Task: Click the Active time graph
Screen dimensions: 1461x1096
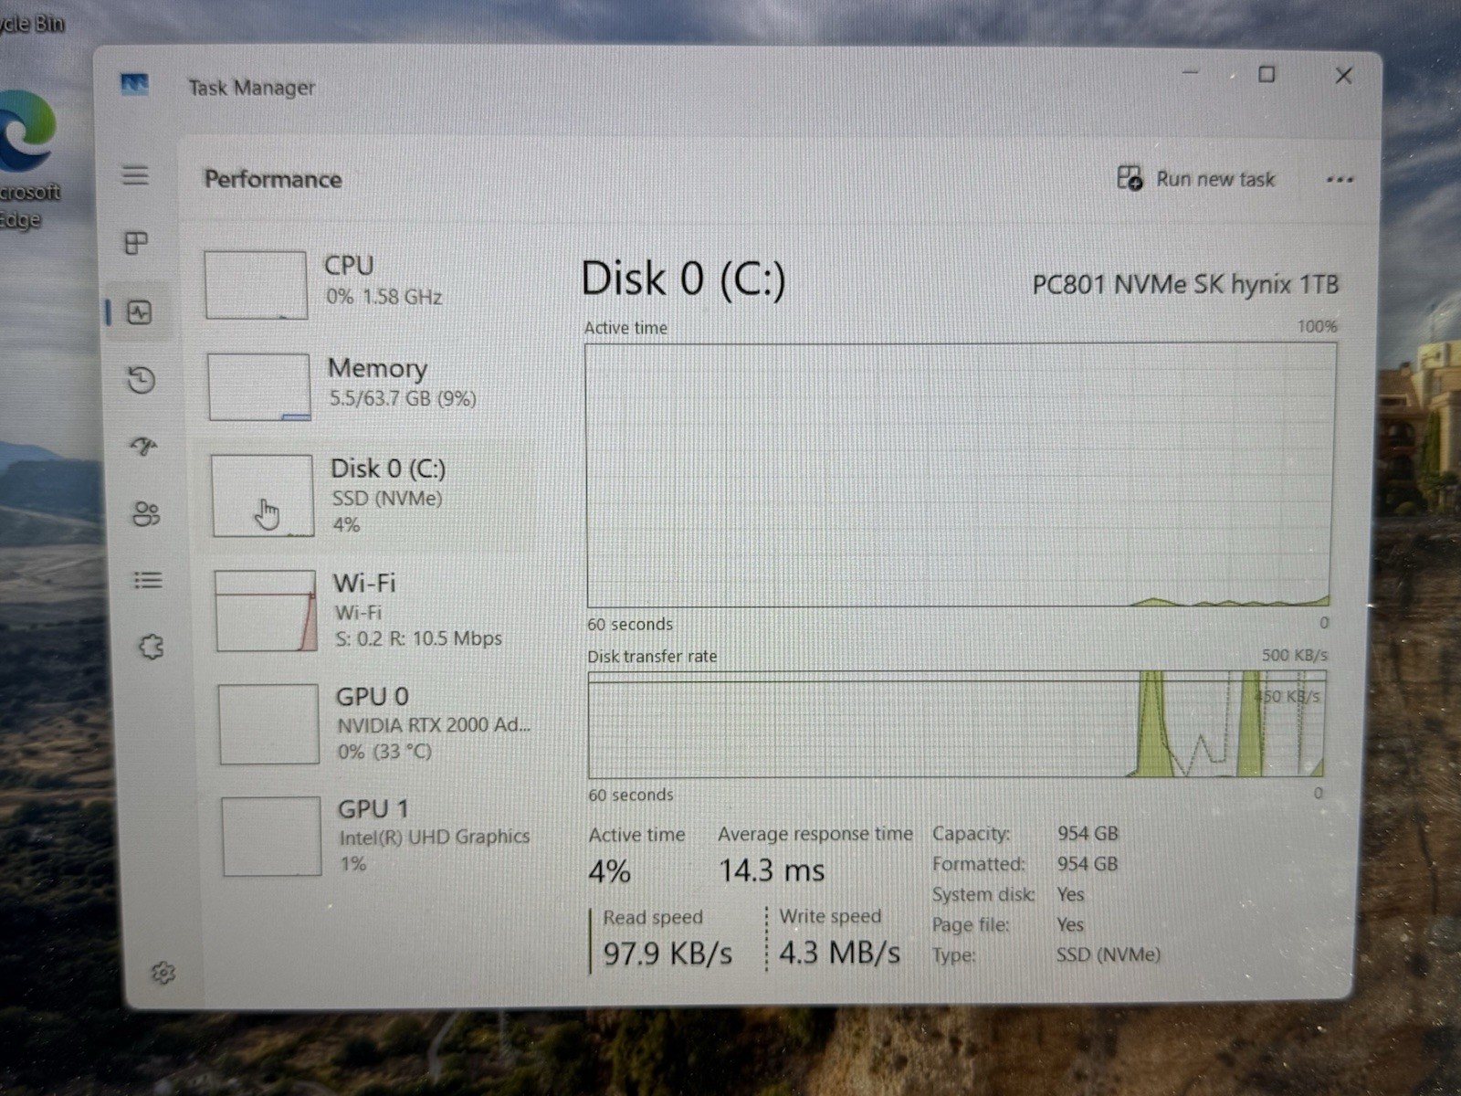Action: tap(961, 475)
